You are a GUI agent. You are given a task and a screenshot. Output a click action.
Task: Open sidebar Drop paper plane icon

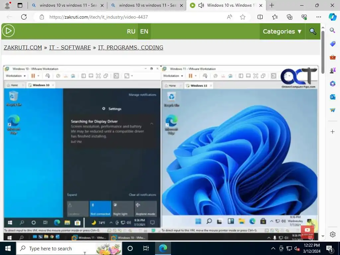pos(332,110)
